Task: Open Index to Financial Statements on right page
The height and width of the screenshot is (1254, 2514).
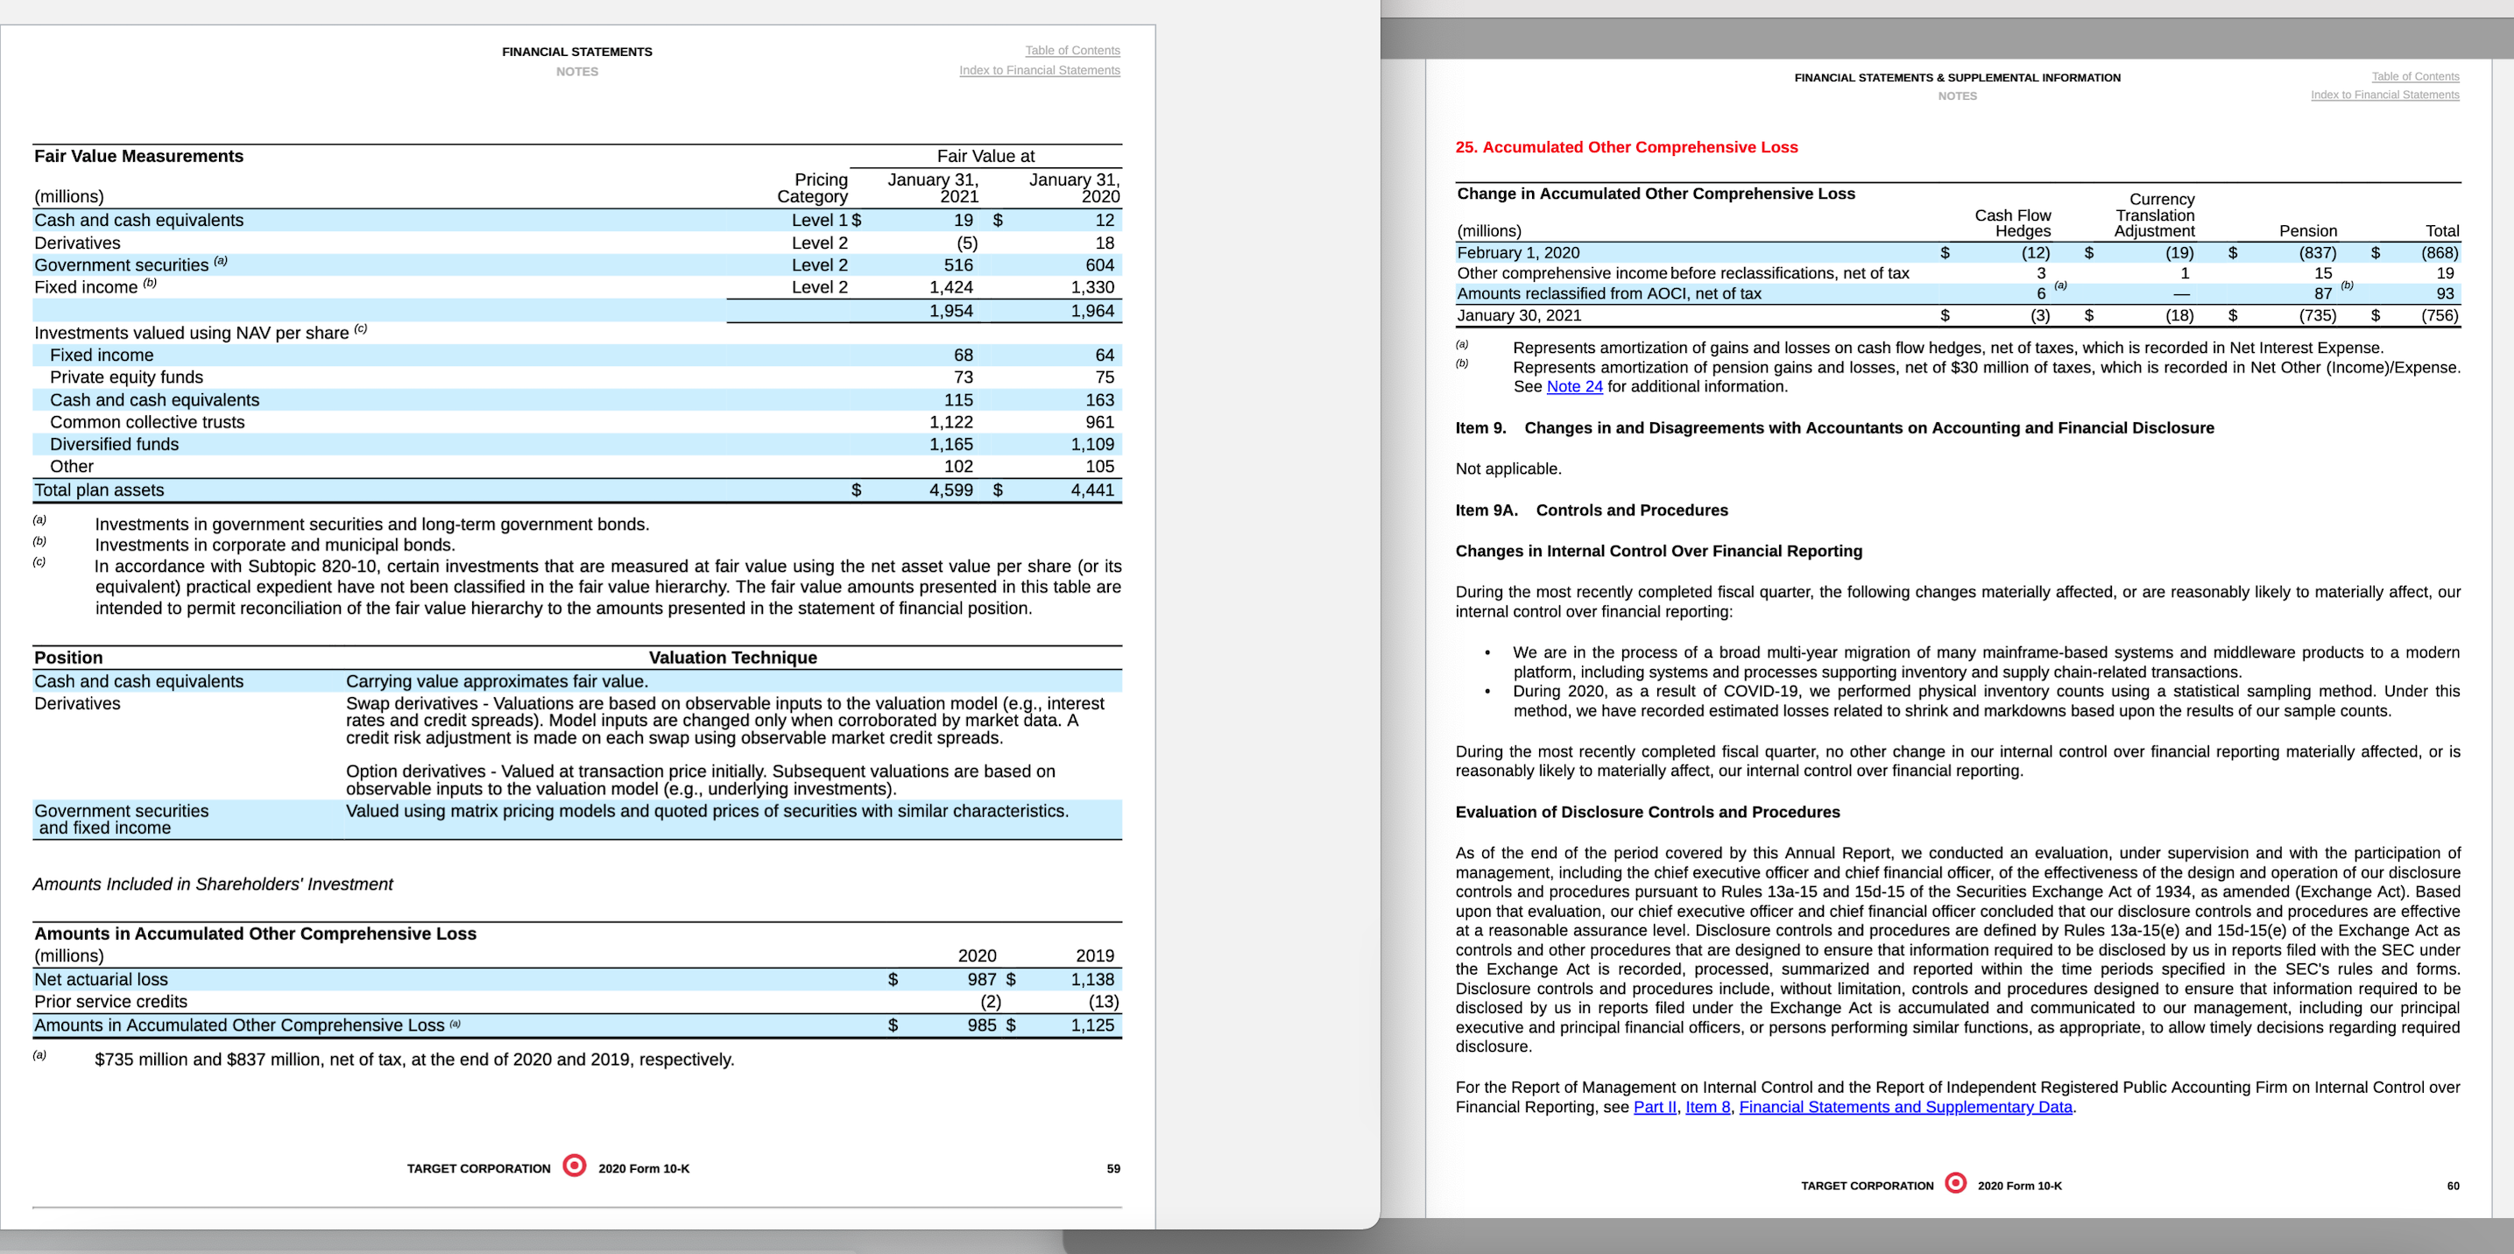Action: pyautogui.click(x=2385, y=94)
